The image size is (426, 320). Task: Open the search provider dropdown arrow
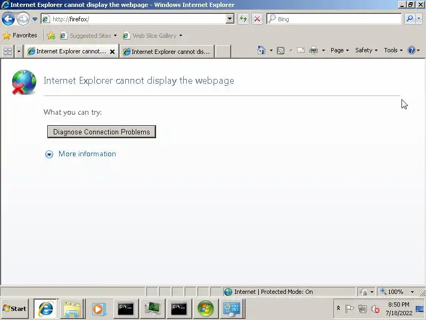(x=419, y=19)
